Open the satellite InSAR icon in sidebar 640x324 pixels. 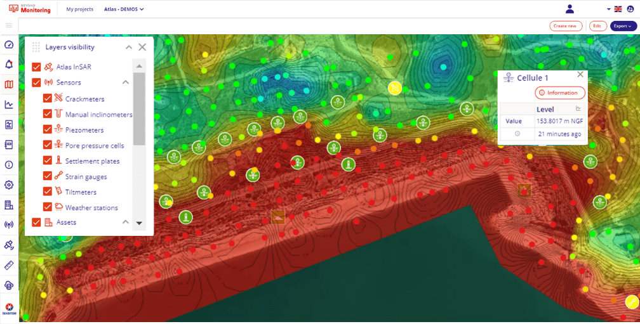[9, 245]
